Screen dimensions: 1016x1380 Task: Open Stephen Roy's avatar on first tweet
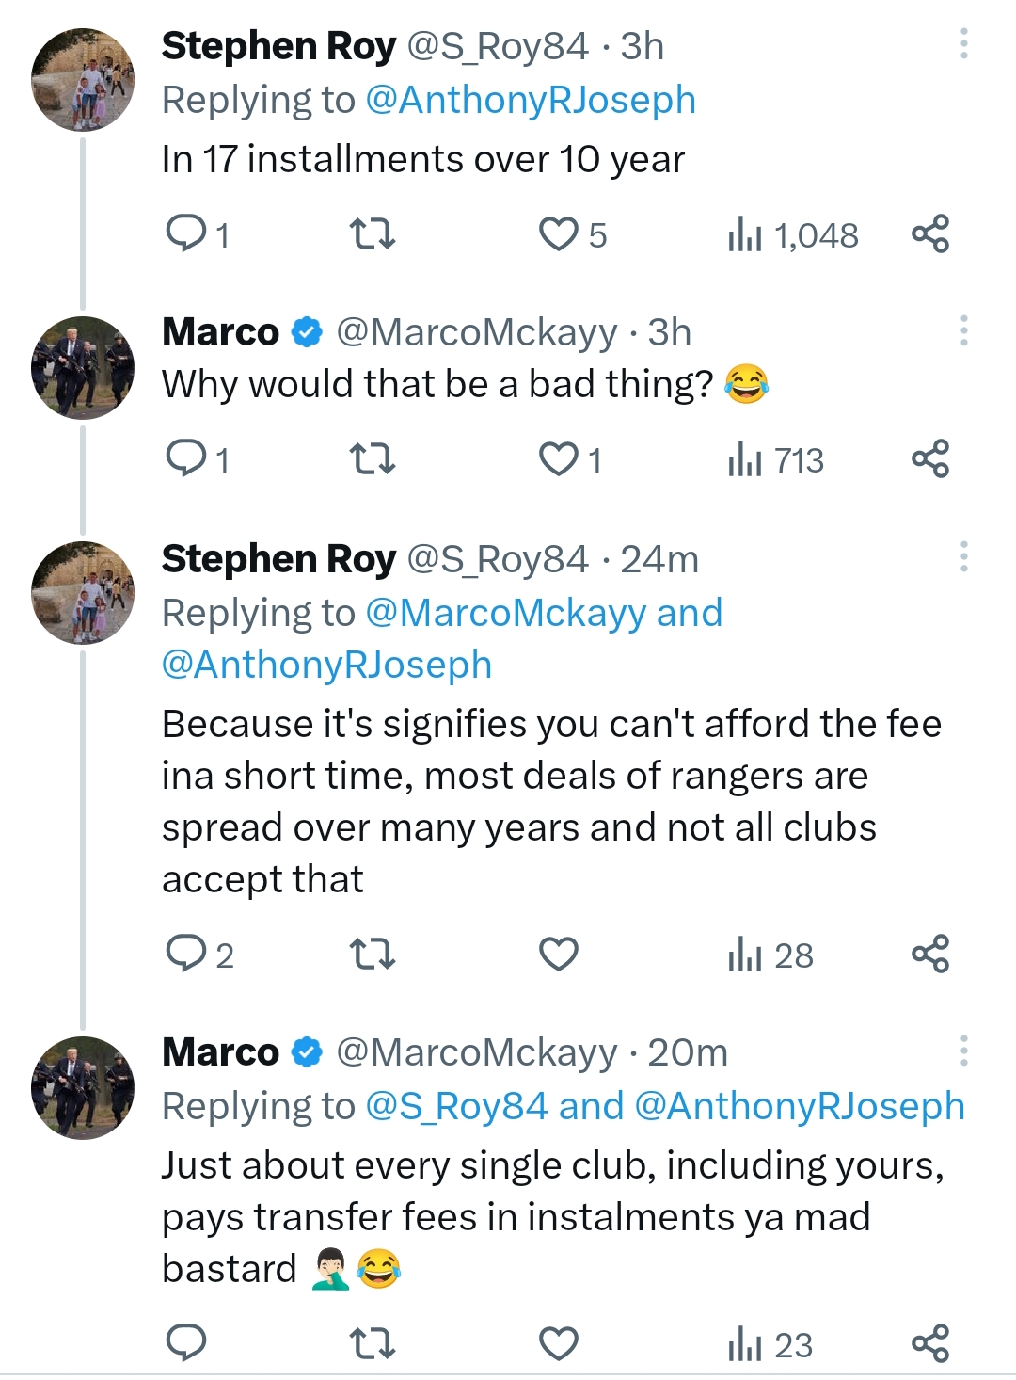click(83, 80)
